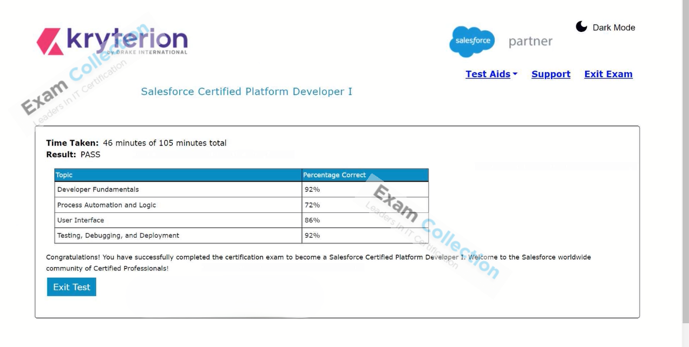Viewport: 689px width, 347px height.
Task: Click the Developer Fundamentals row
Action: tap(241, 190)
